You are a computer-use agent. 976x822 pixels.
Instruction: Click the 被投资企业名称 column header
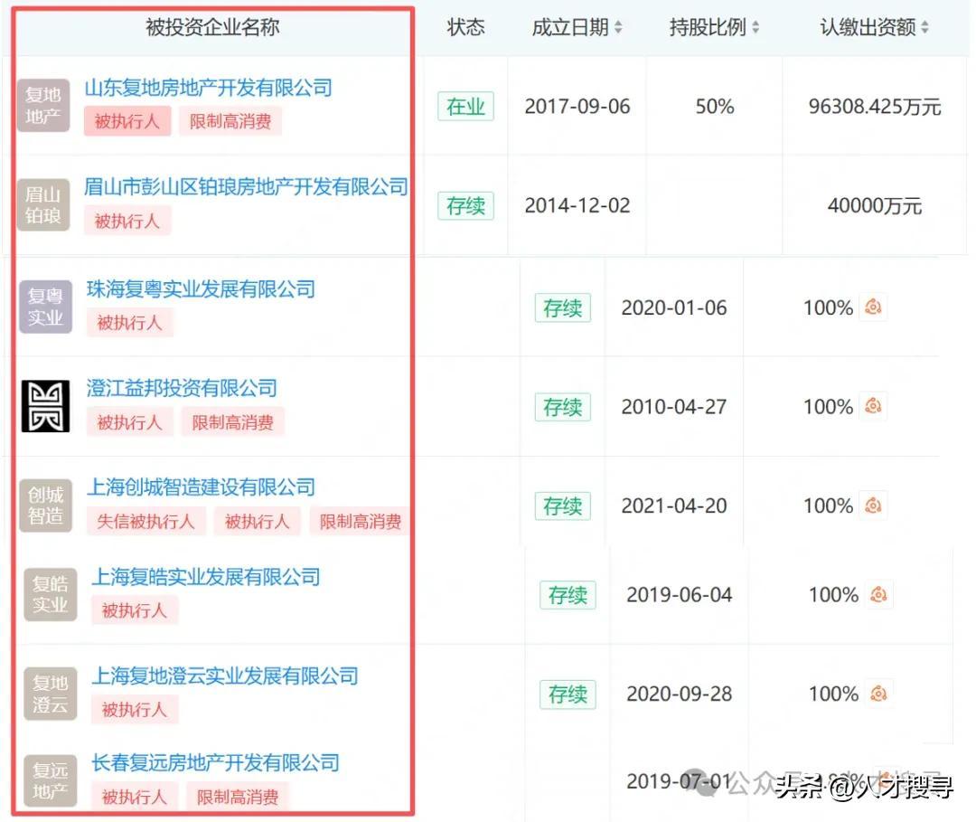pos(212,27)
